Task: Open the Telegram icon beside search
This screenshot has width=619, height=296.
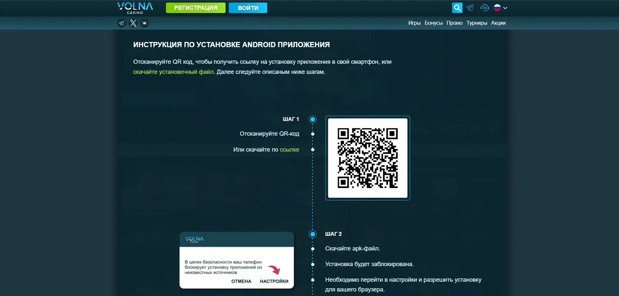Action: point(470,8)
